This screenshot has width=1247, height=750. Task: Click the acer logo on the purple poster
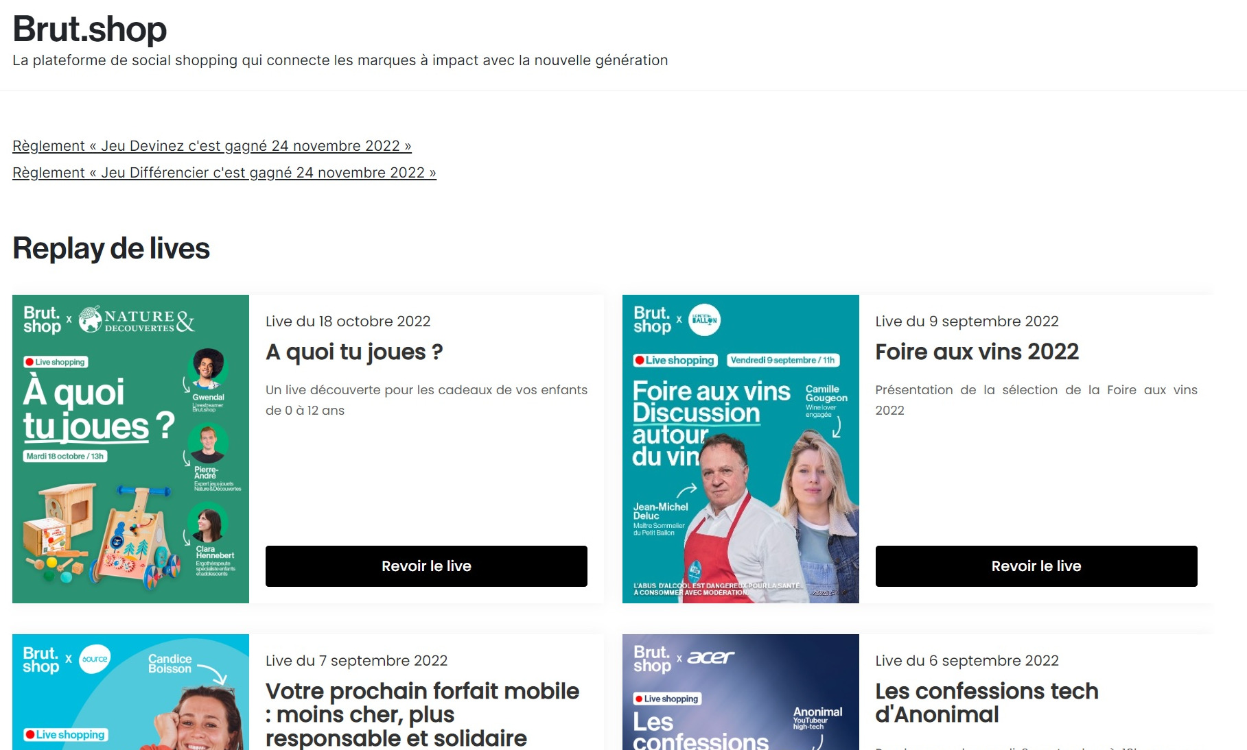(x=711, y=657)
